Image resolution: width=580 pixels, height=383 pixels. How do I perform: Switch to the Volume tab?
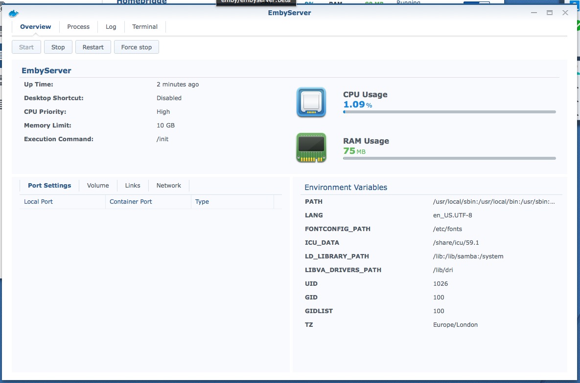pos(98,185)
